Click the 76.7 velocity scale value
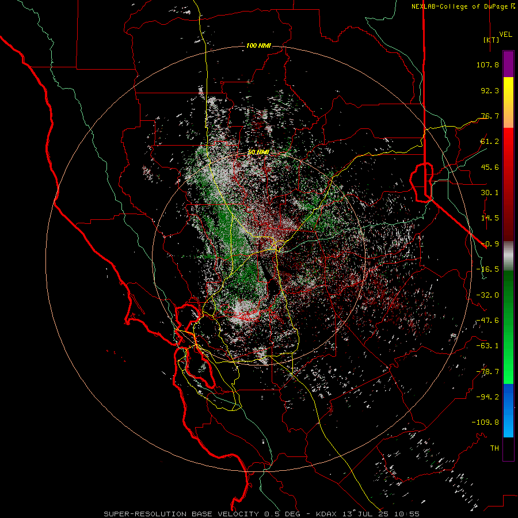This screenshot has height=518, width=518. coord(490,116)
